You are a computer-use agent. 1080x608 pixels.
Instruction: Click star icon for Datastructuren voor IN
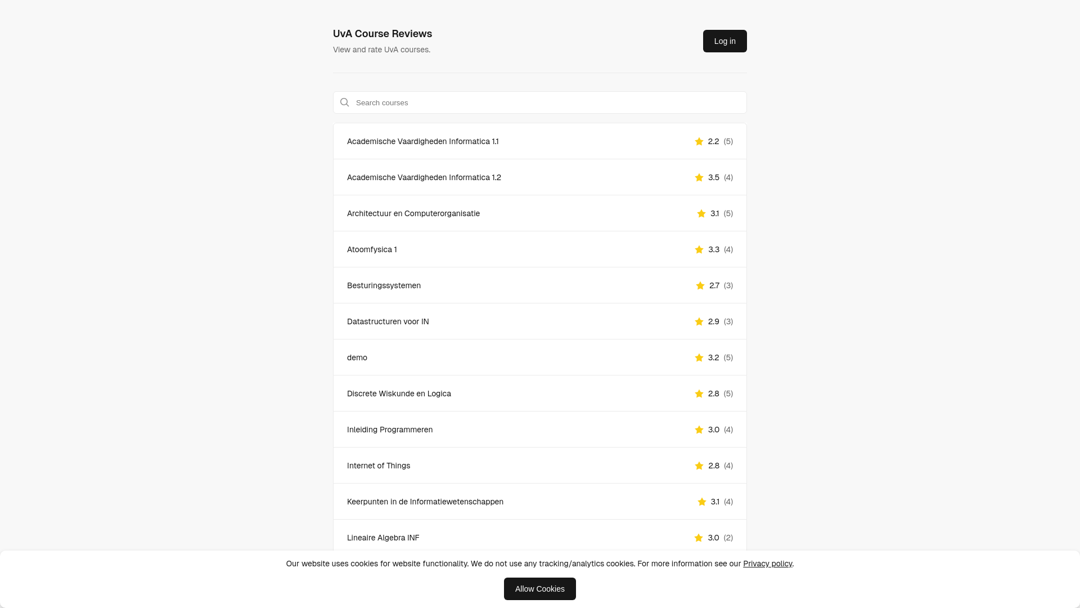click(699, 321)
